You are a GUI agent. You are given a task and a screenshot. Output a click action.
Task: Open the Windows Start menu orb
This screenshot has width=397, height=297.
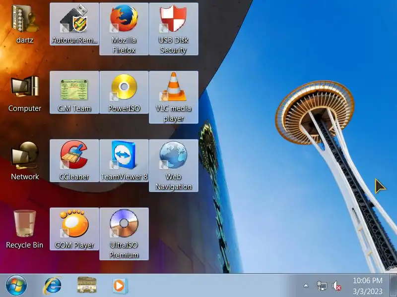coord(16,286)
